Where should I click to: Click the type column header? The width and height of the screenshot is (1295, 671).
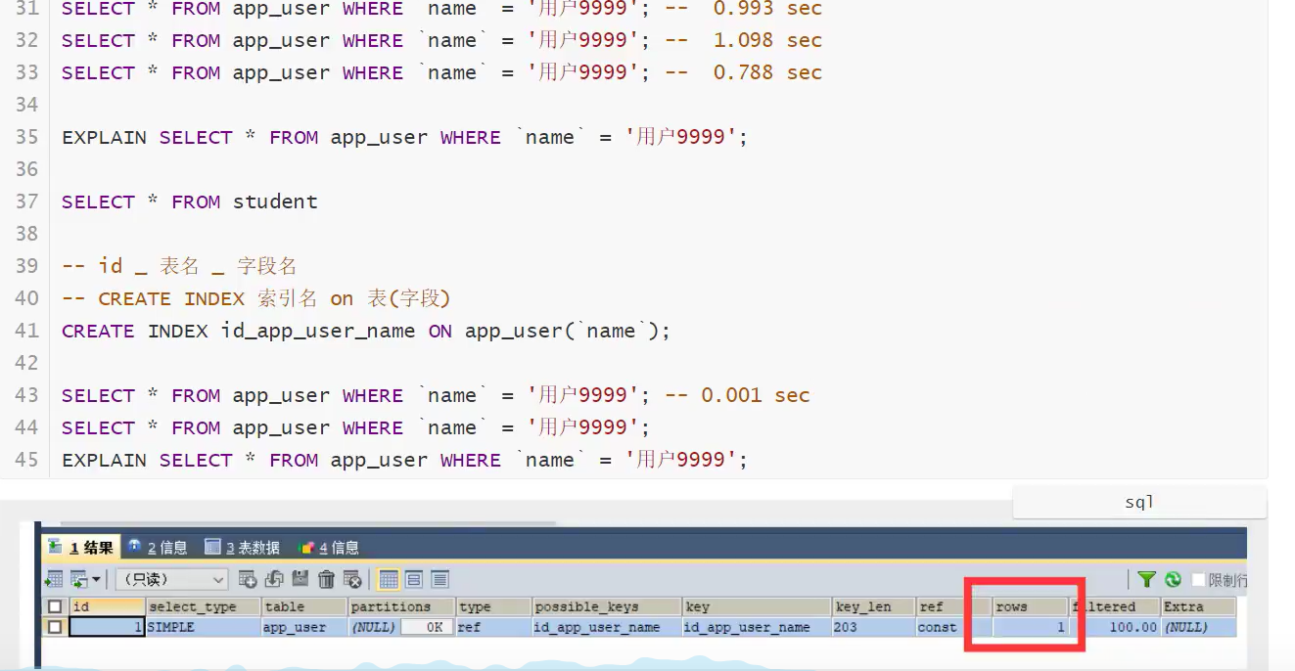[494, 606]
